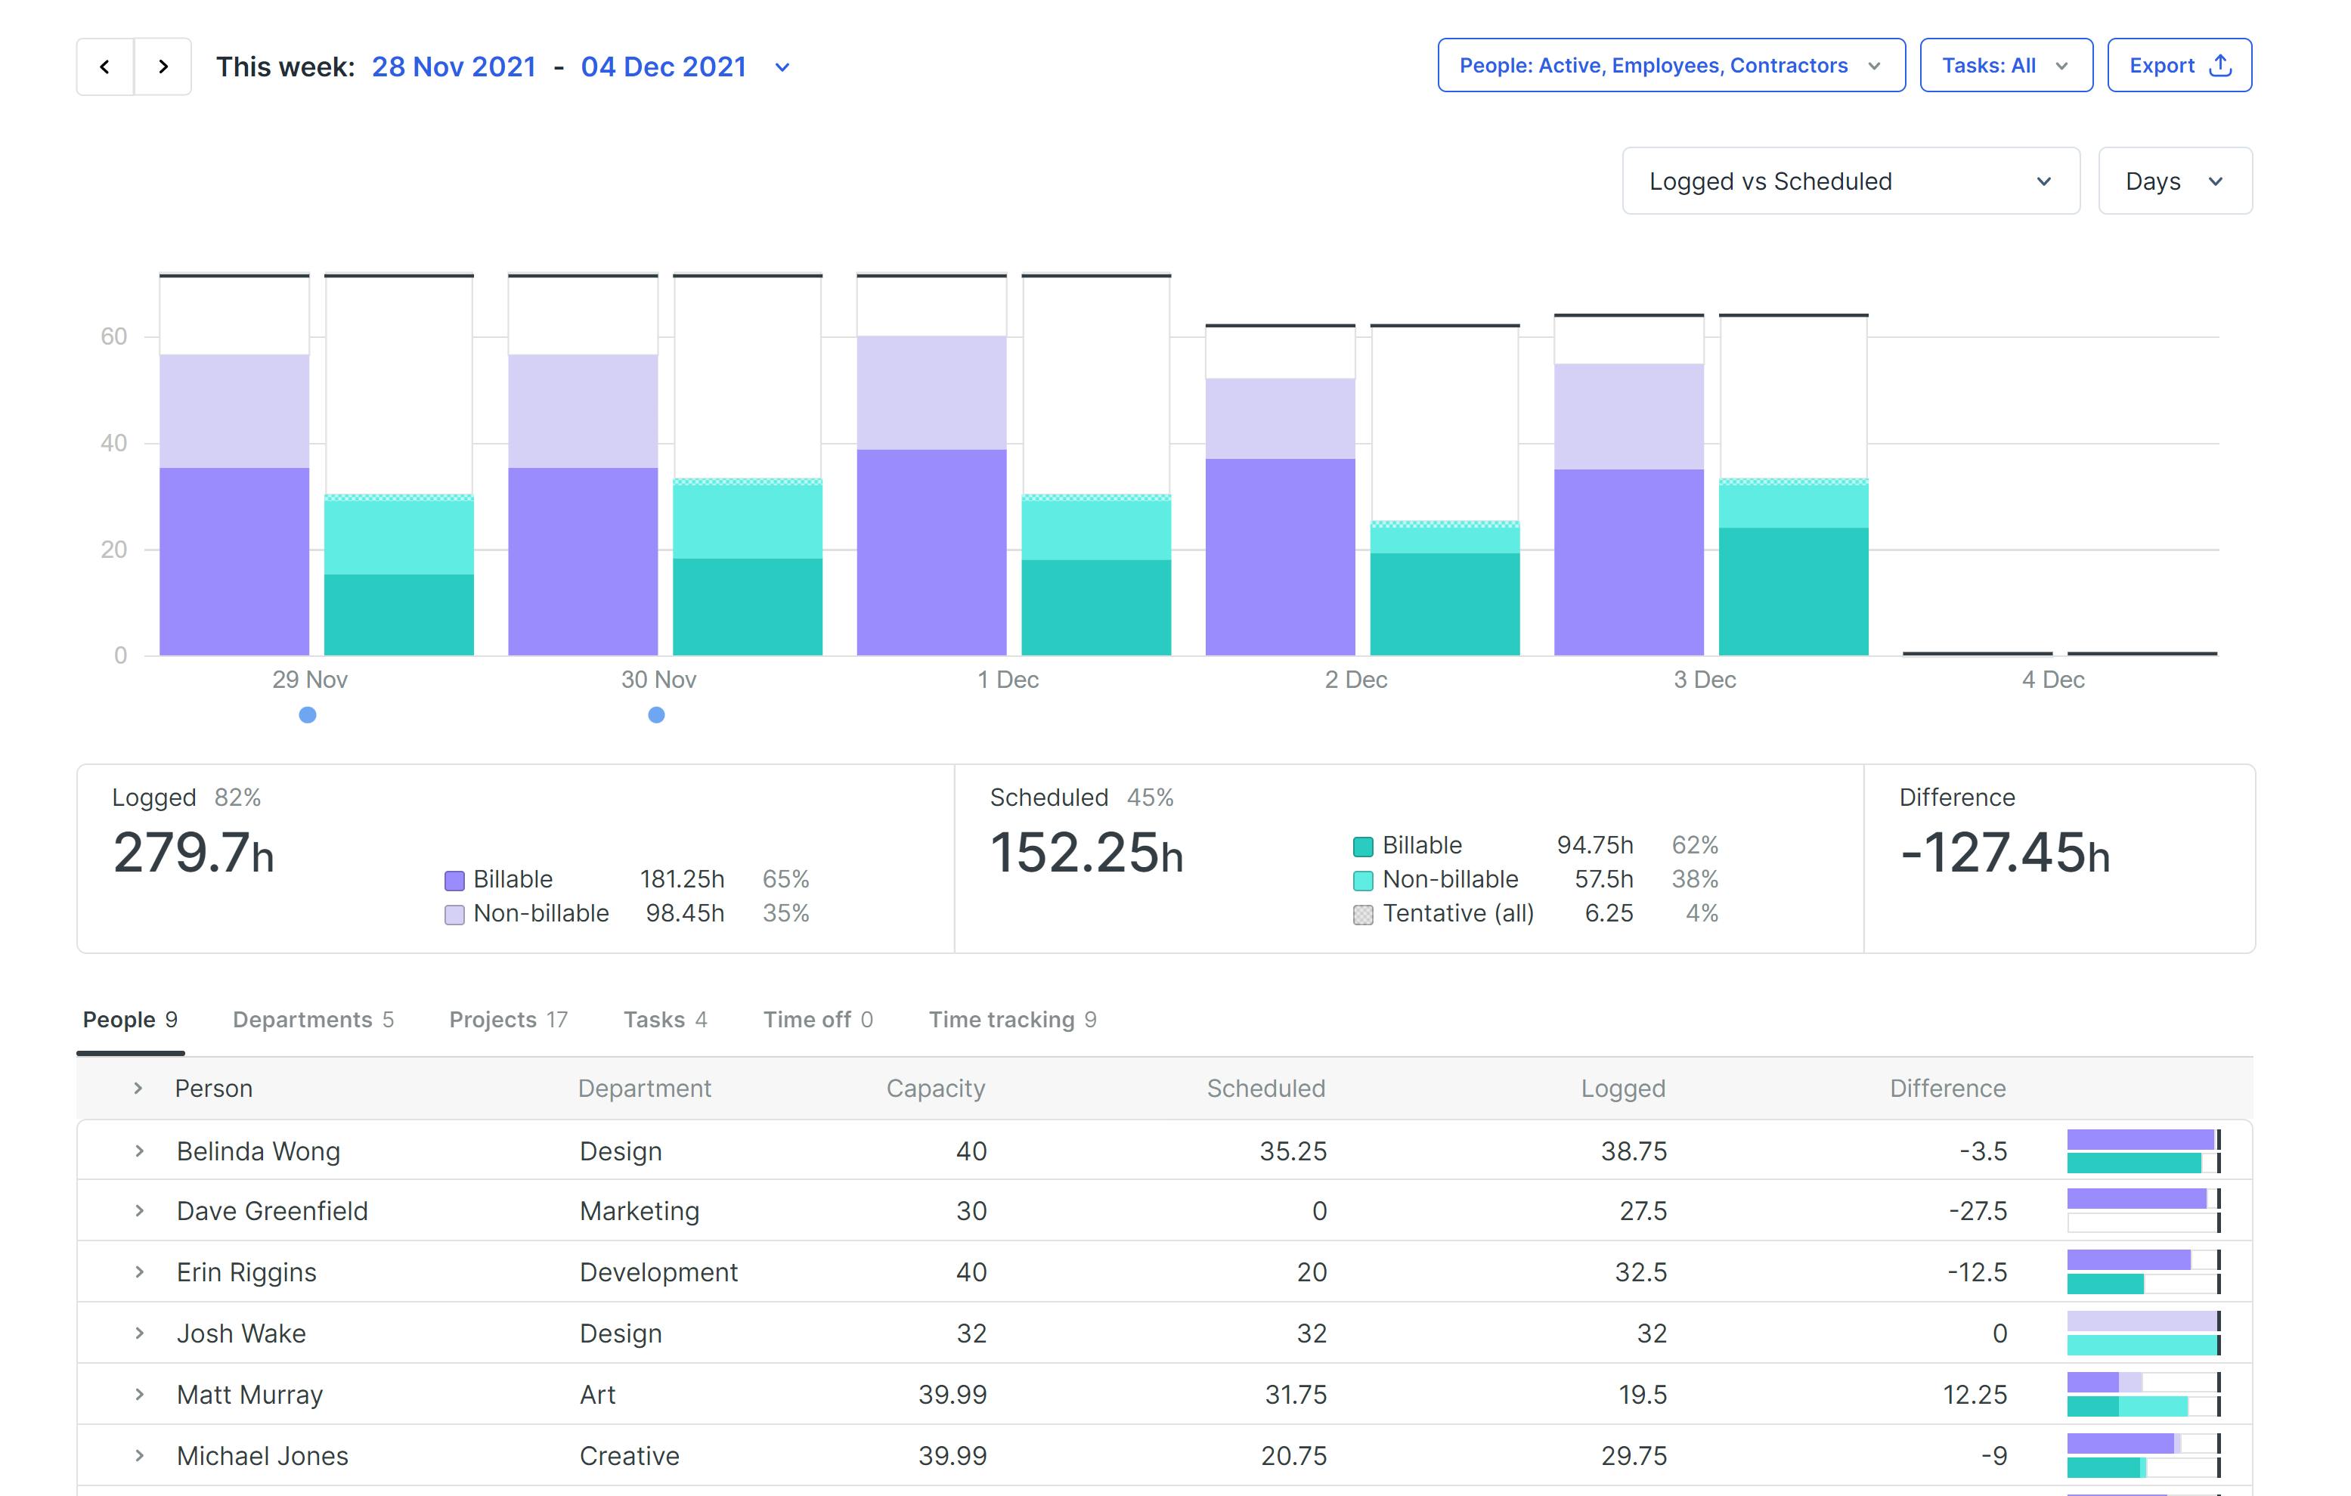Click blue dot under 29 Nov

308,715
